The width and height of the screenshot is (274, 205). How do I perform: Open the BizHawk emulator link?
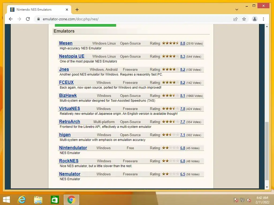[68, 95]
